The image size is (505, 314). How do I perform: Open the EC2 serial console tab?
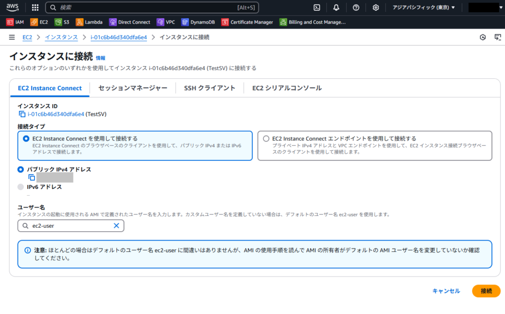(x=287, y=88)
